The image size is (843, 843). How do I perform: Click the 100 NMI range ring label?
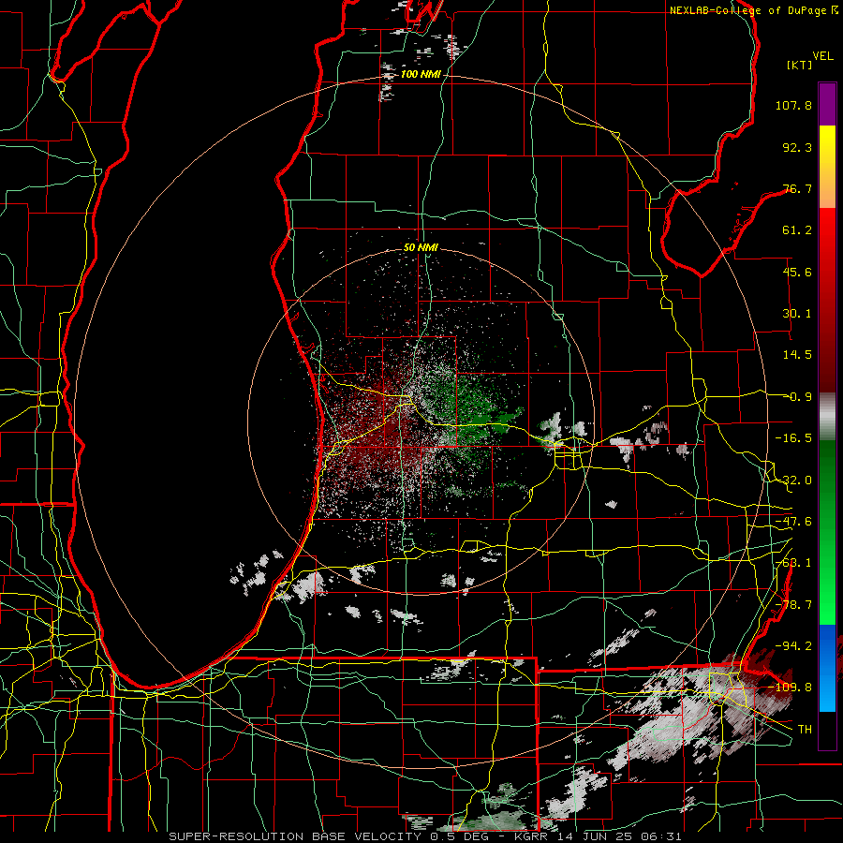pyautogui.click(x=421, y=74)
